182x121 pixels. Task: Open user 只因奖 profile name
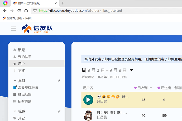pyautogui.click(x=102, y=102)
